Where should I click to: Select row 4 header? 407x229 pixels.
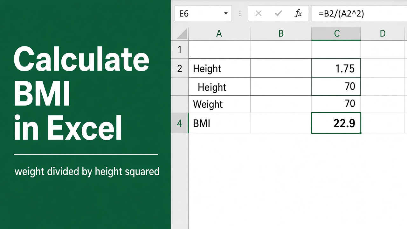(x=180, y=123)
